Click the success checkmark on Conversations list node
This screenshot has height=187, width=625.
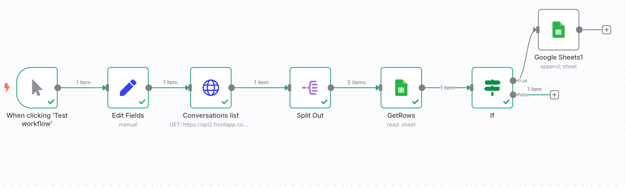coord(225,102)
